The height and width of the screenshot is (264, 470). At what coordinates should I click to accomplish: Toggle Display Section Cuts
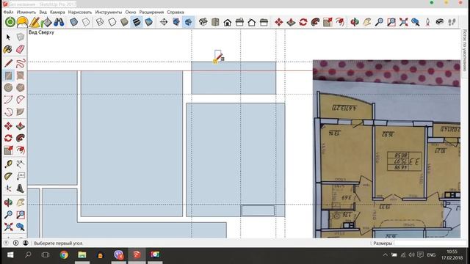(188, 22)
